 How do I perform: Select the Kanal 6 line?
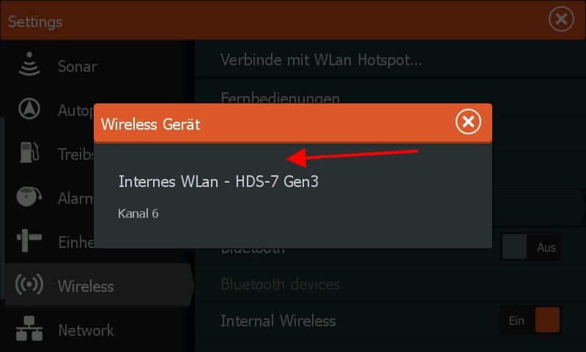coord(138,213)
